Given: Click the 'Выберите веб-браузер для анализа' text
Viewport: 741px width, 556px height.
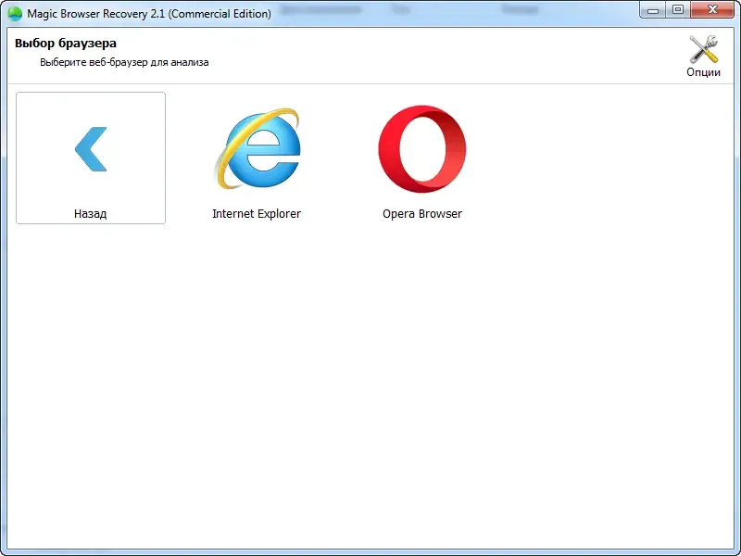Looking at the screenshot, I should click(x=124, y=62).
